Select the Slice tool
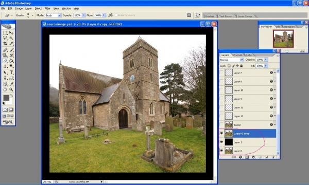This screenshot has height=185, width=309. point(11,43)
